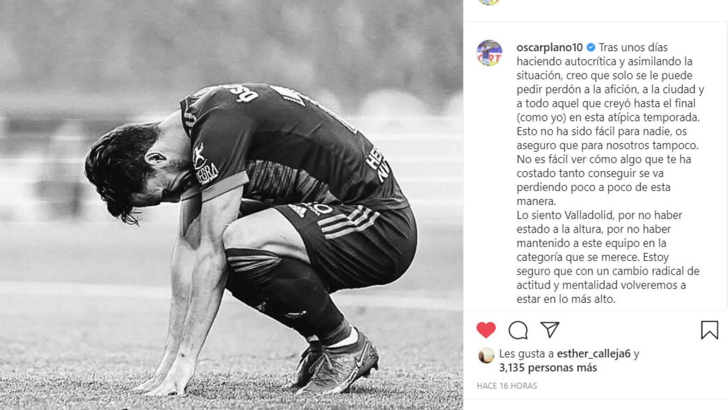Screen dimensions: 728x410
Task: Click the partial avatar at panel top
Action: 489,2
